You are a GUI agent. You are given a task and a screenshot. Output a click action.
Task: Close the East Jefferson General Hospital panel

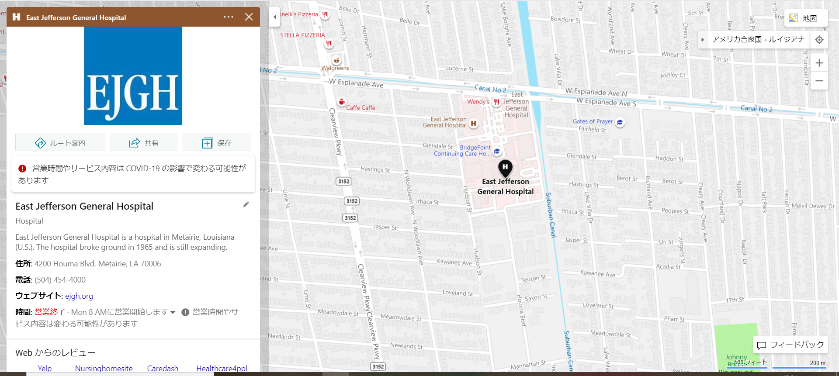click(249, 17)
